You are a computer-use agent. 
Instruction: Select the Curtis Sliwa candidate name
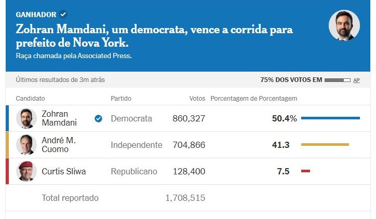[64, 171]
